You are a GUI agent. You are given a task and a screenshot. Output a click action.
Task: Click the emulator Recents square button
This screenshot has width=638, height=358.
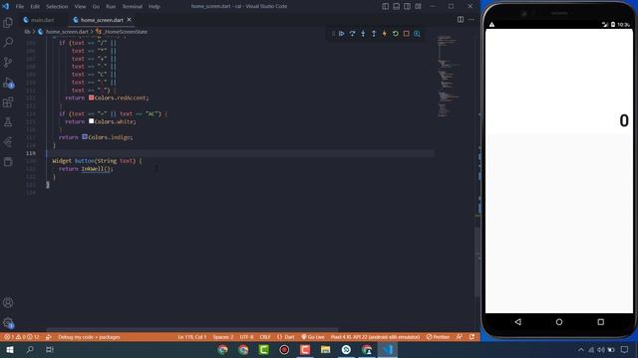click(600, 322)
